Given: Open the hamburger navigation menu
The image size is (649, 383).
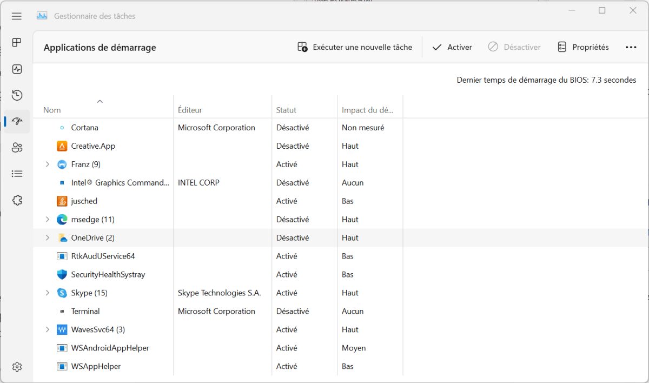Looking at the screenshot, I should [x=17, y=16].
